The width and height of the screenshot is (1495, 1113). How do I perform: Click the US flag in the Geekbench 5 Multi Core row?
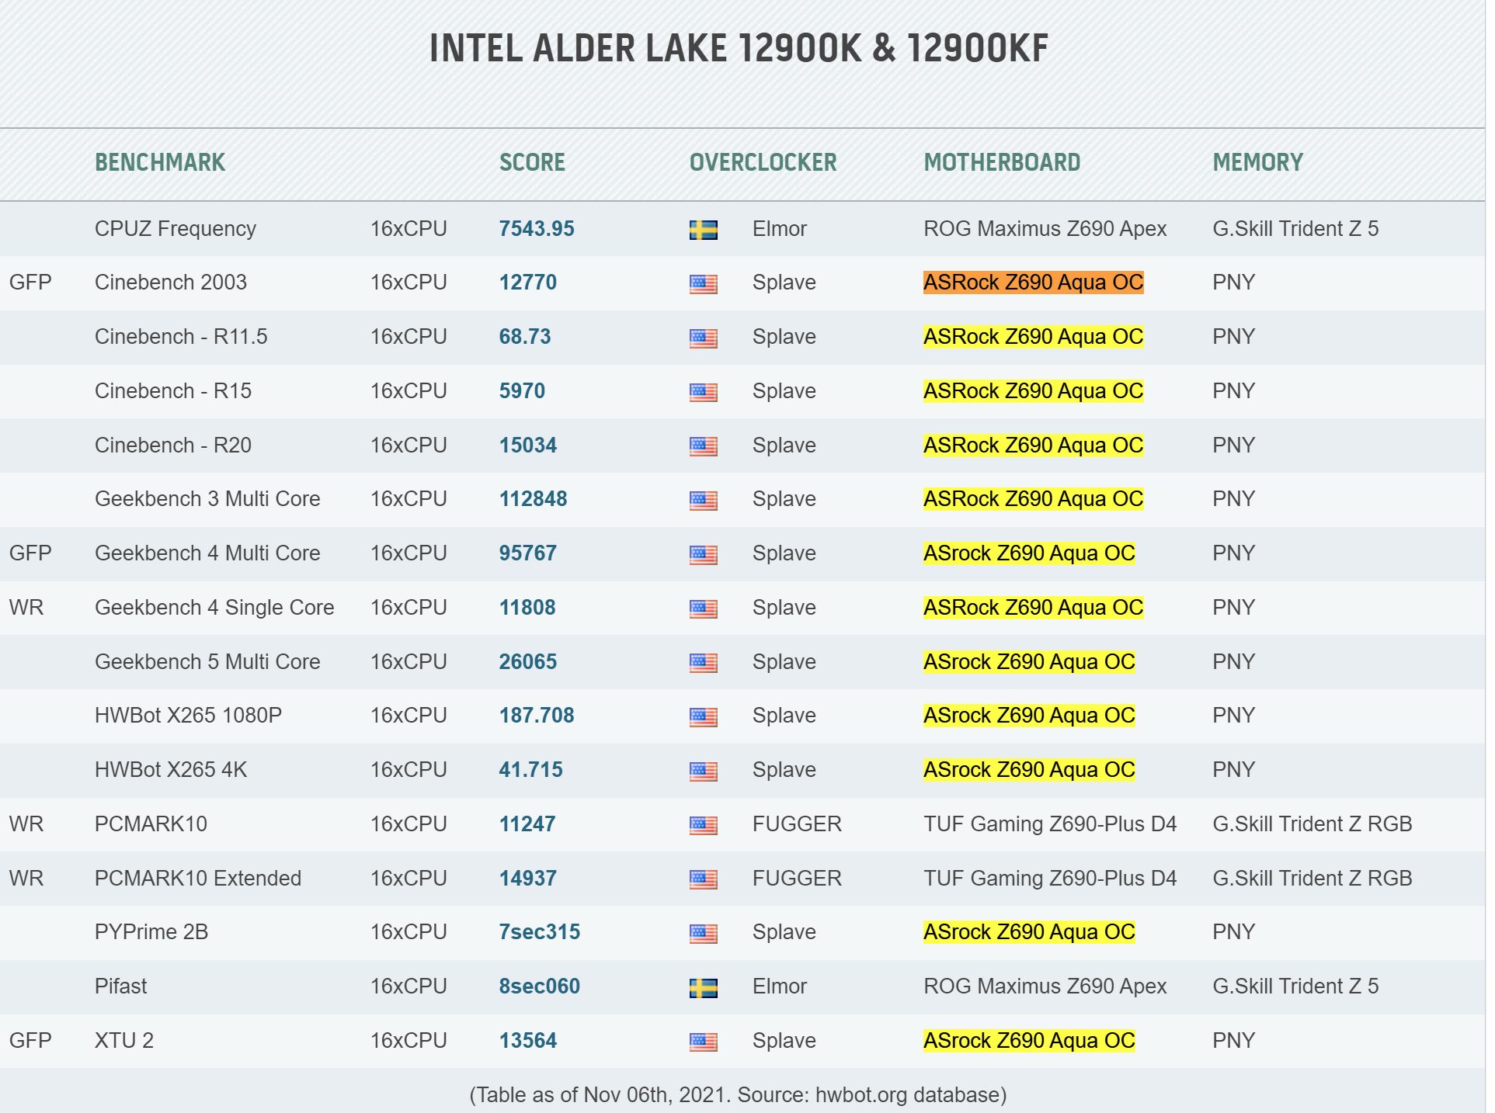click(x=703, y=663)
